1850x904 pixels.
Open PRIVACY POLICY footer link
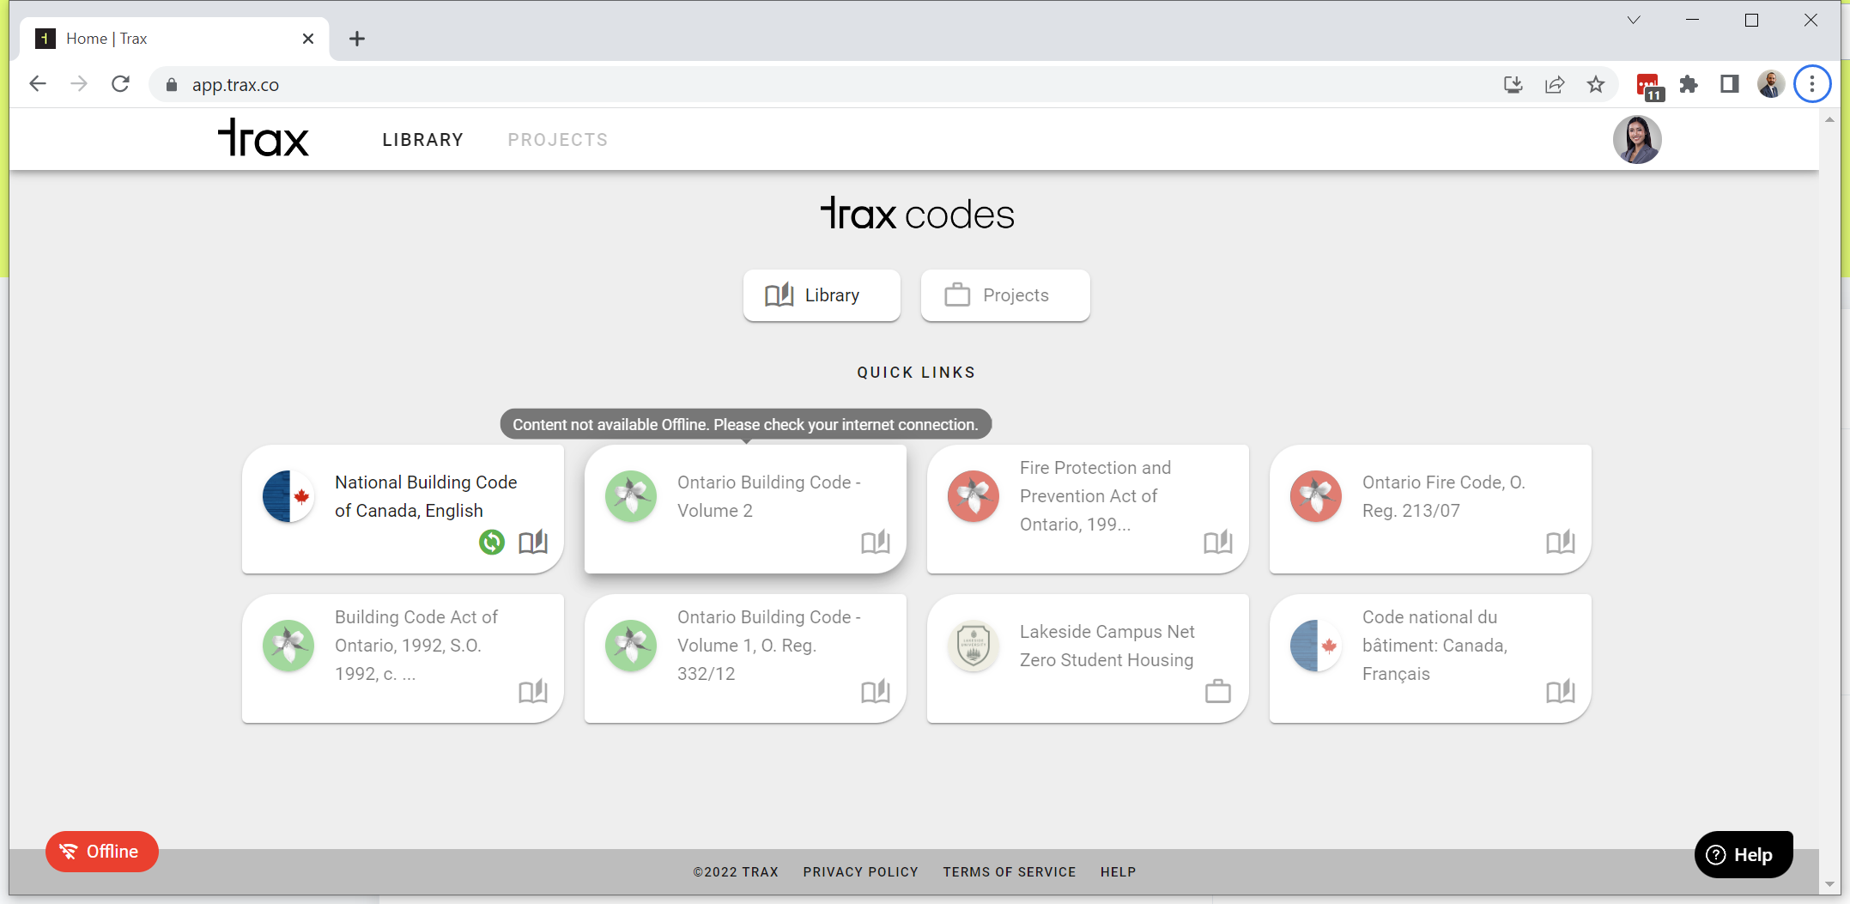[861, 871]
